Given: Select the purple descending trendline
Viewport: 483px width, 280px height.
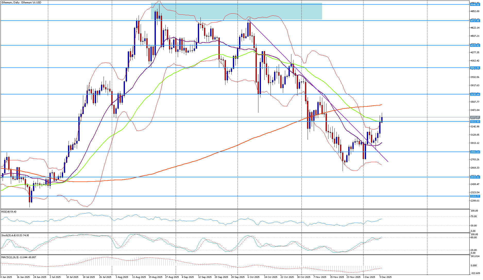Looking at the screenshot, I should [318, 91].
